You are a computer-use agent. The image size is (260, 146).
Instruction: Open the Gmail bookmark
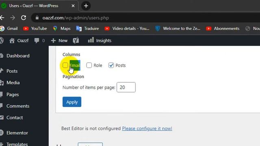click(x=9, y=28)
